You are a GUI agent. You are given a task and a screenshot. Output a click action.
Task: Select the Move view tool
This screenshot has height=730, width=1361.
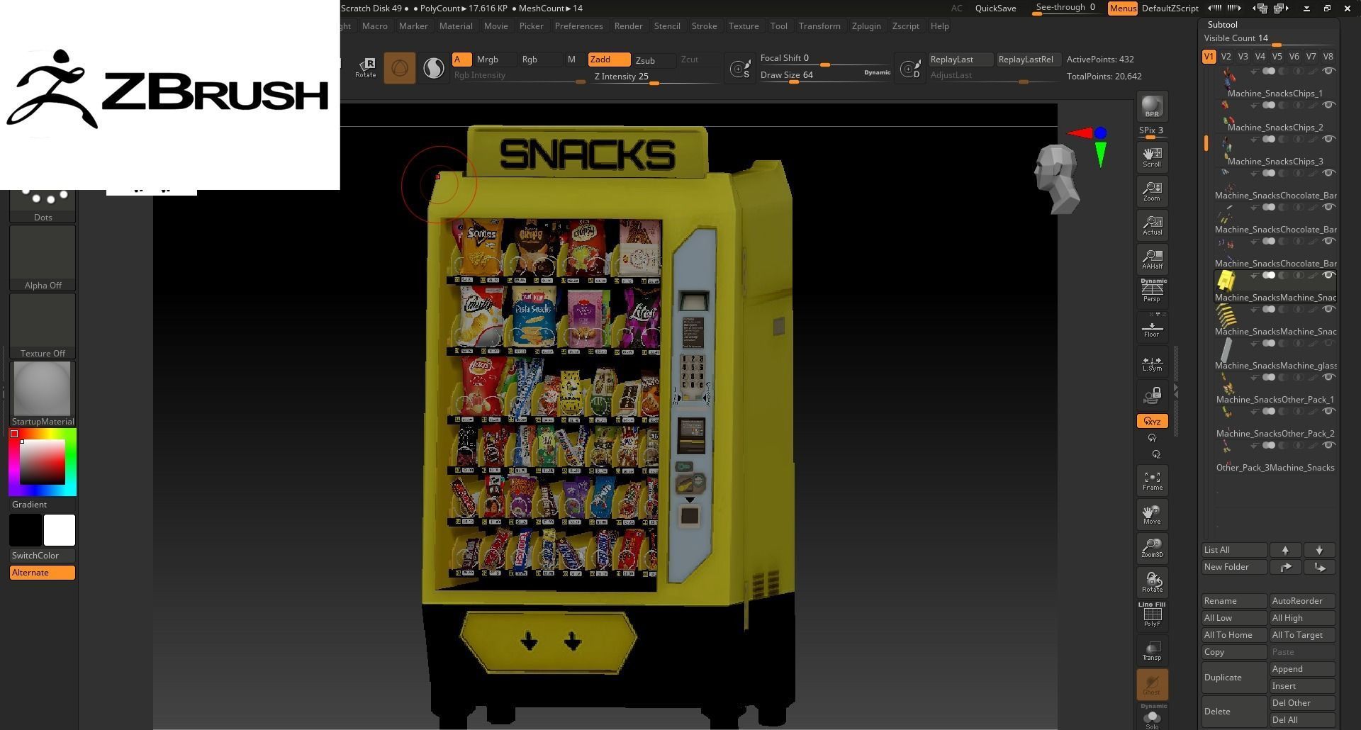point(1152,515)
